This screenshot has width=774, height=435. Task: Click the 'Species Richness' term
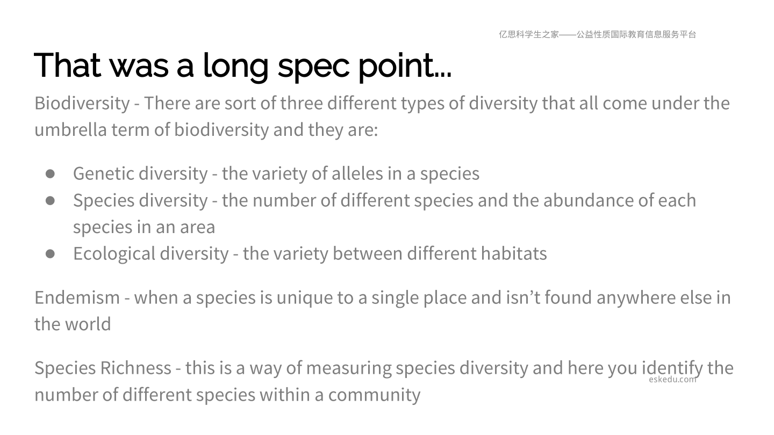(103, 368)
